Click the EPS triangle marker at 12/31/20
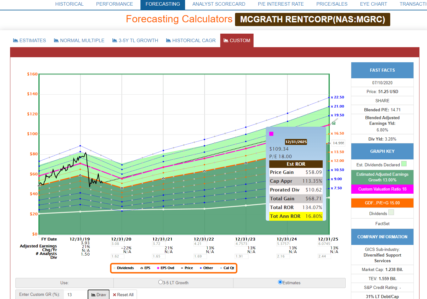Screen dimensions: 427x299 [x=122, y=188]
